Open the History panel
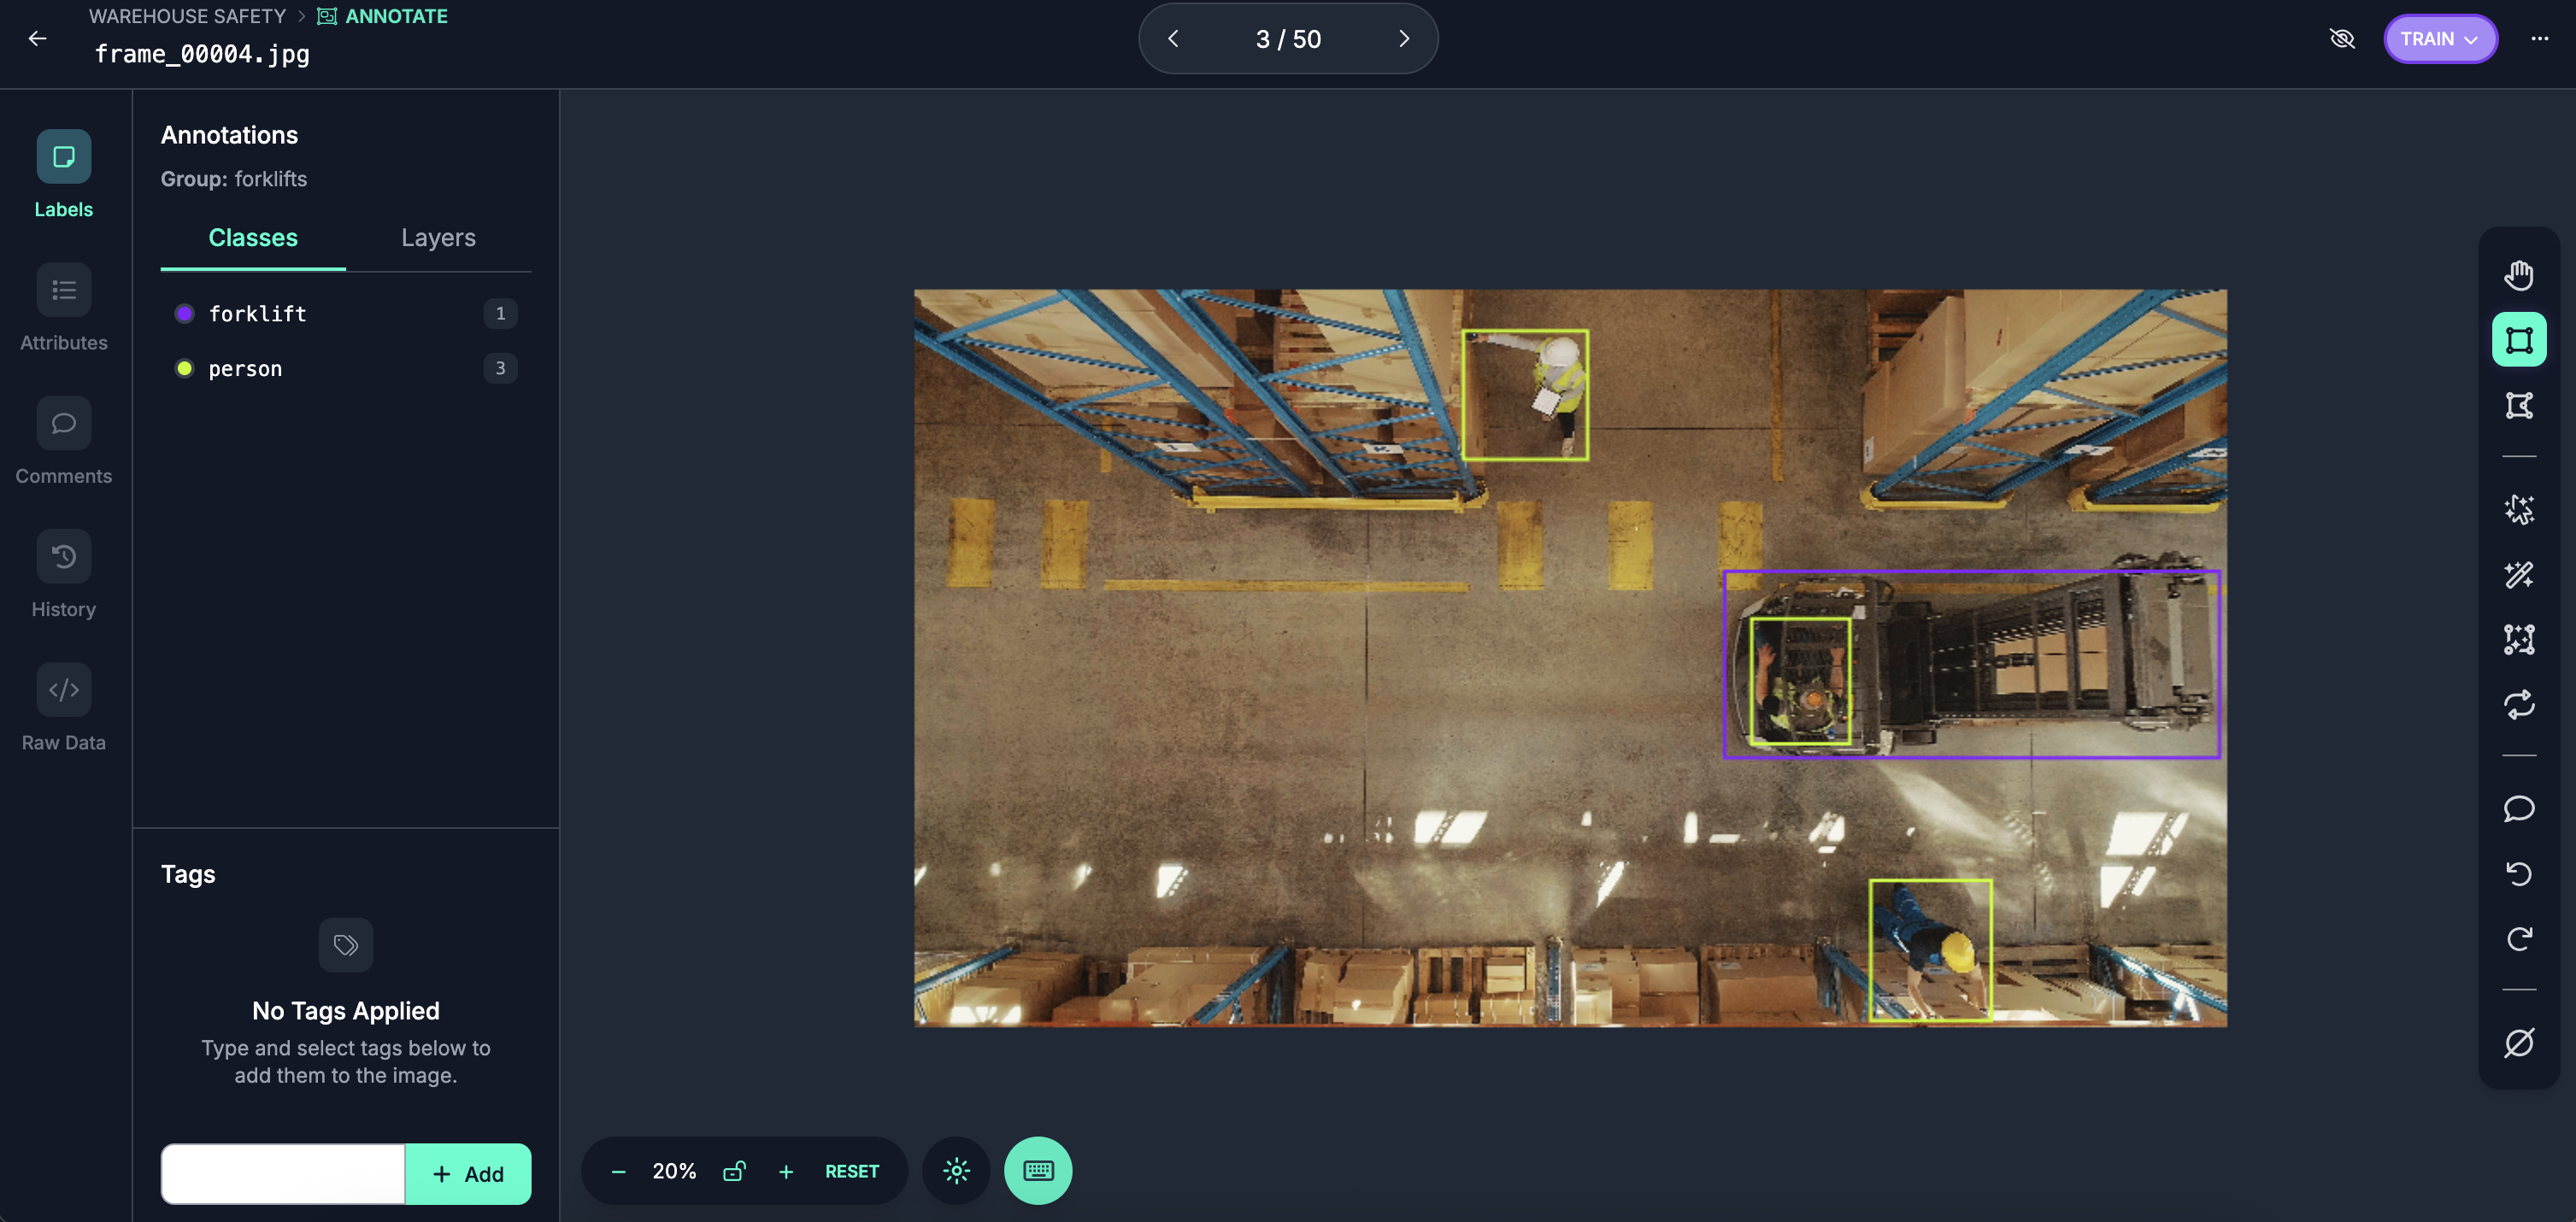The height and width of the screenshot is (1222, 2576). [x=63, y=557]
